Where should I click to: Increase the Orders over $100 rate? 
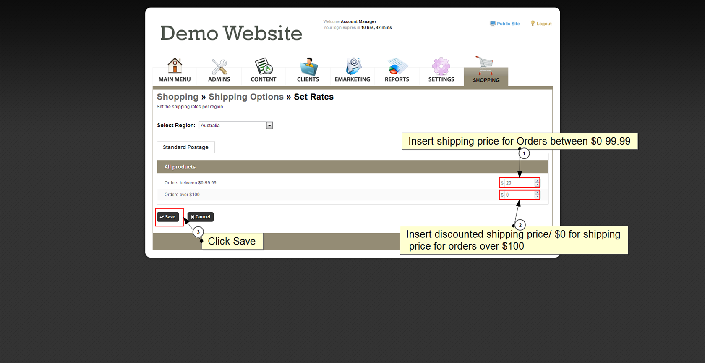click(x=537, y=193)
